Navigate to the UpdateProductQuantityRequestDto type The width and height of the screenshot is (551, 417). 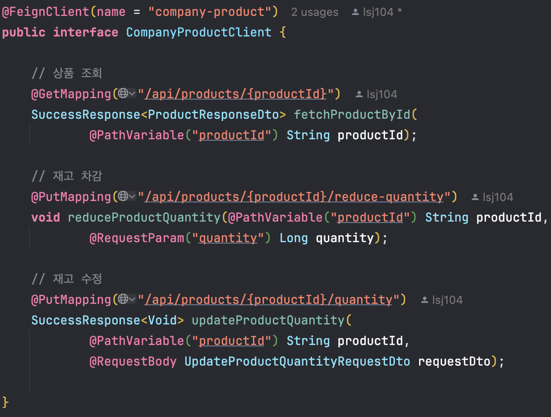[x=297, y=361]
